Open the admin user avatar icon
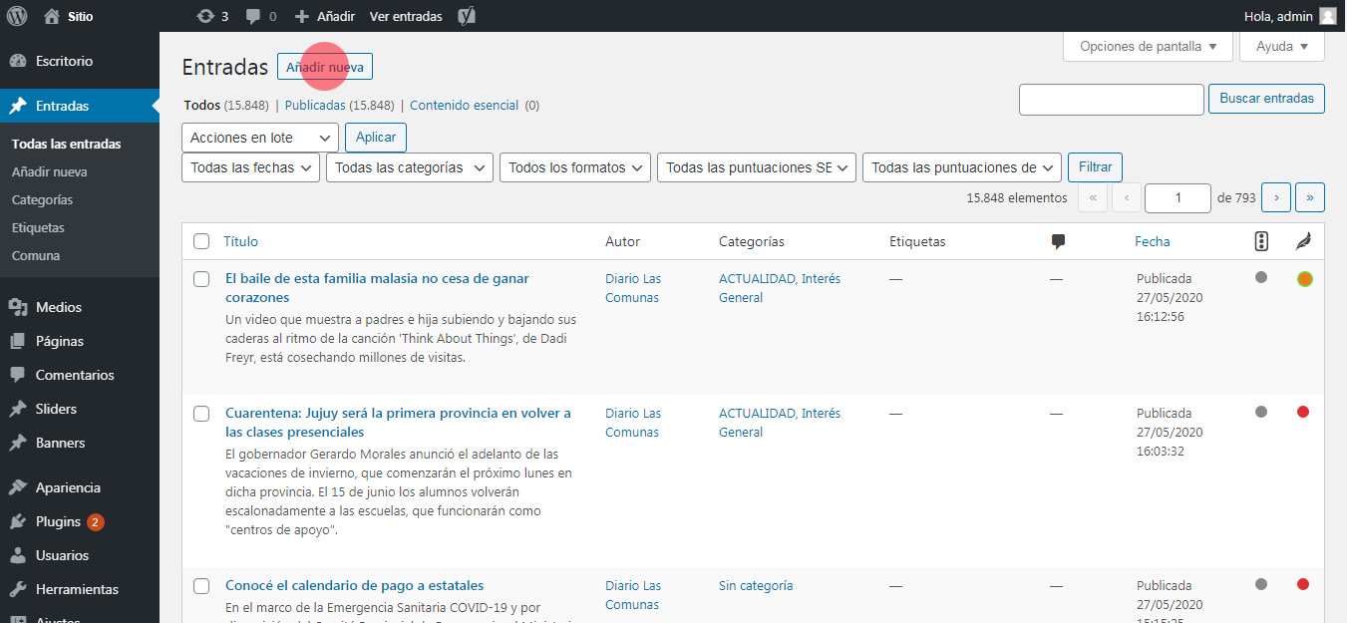This screenshot has height=623, width=1347. click(1326, 16)
